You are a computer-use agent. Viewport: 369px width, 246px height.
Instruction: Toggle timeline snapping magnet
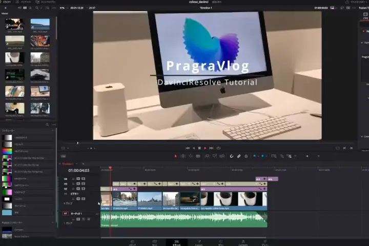click(x=232, y=156)
